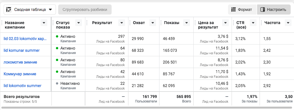Click the drag handle on Название кампании column
The width and height of the screenshot is (294, 110).
click(2, 23)
